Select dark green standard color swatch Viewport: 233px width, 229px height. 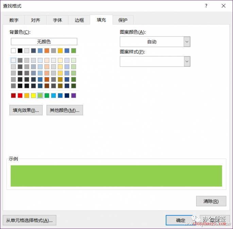pos(47,95)
